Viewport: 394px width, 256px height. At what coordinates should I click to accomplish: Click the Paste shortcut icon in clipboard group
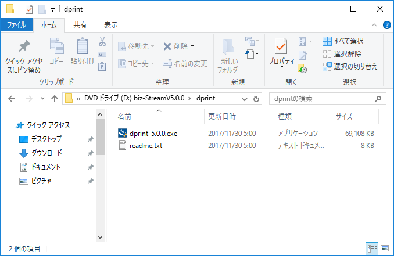[x=102, y=67]
